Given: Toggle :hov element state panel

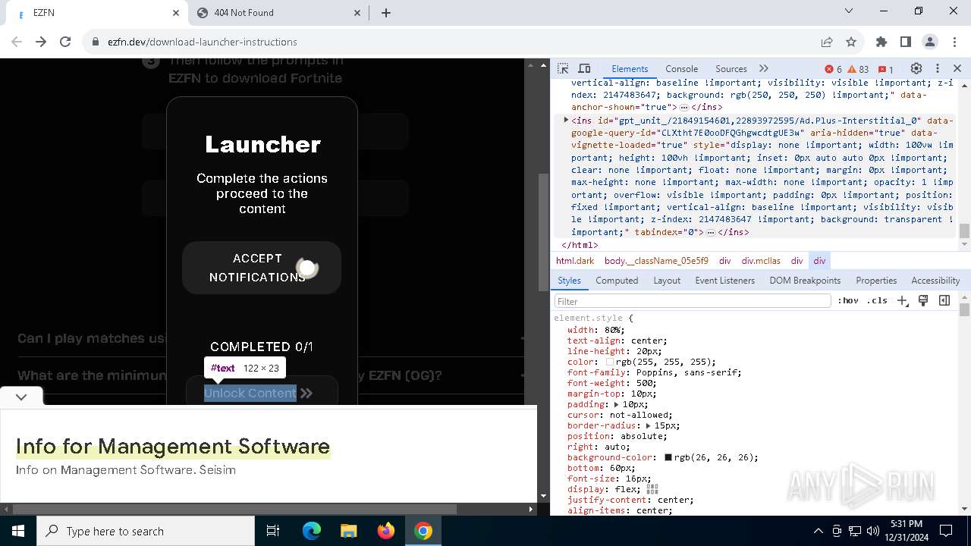Looking at the screenshot, I should point(848,301).
